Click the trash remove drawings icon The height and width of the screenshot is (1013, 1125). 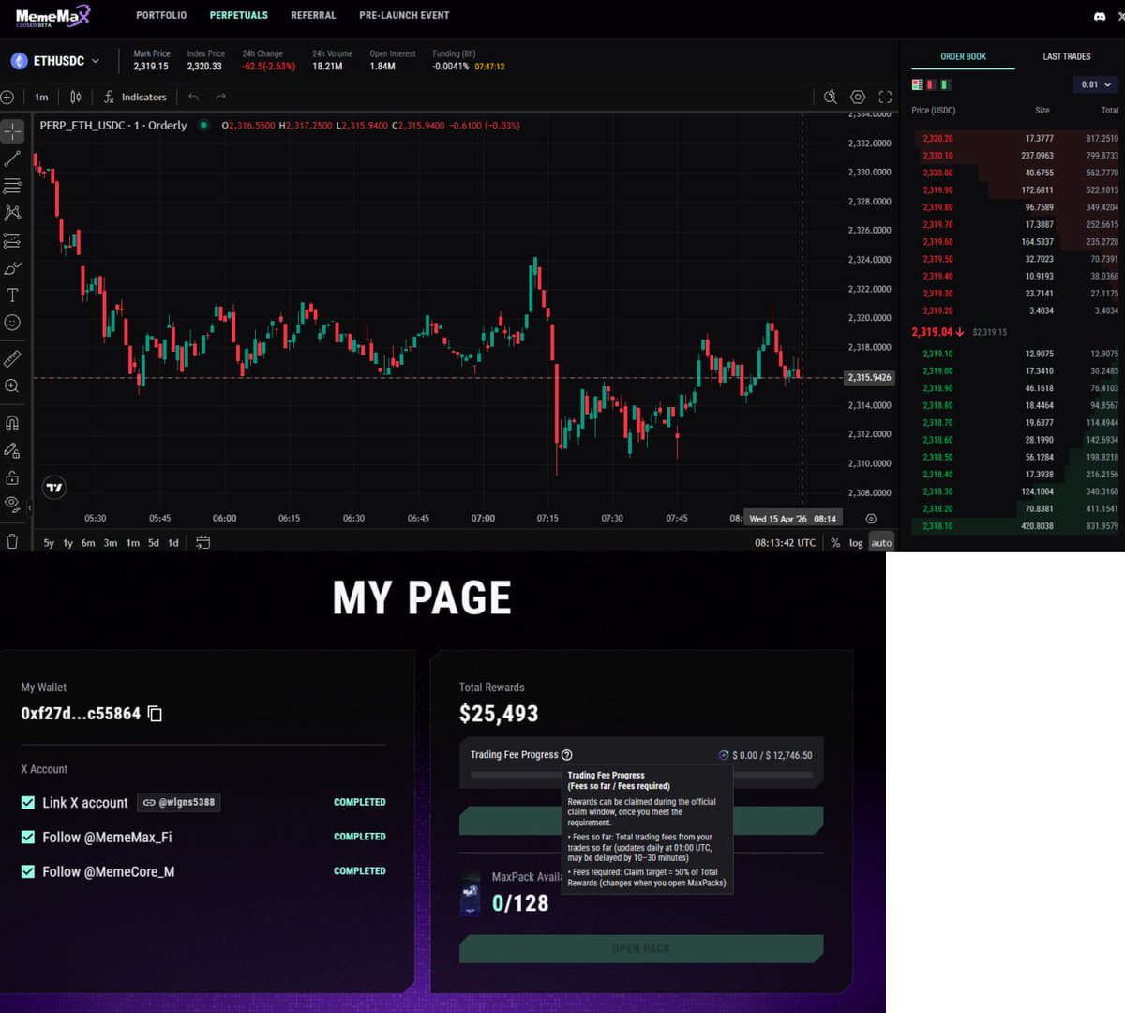pos(12,541)
